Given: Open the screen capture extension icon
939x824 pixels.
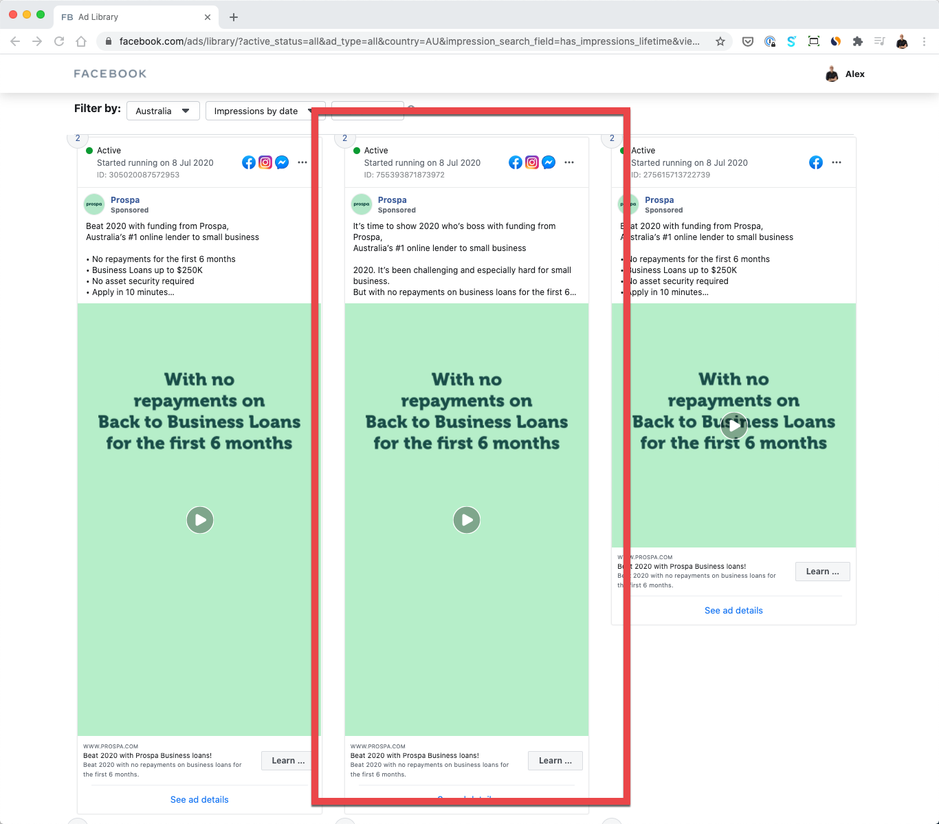Looking at the screenshot, I should pyautogui.click(x=814, y=41).
